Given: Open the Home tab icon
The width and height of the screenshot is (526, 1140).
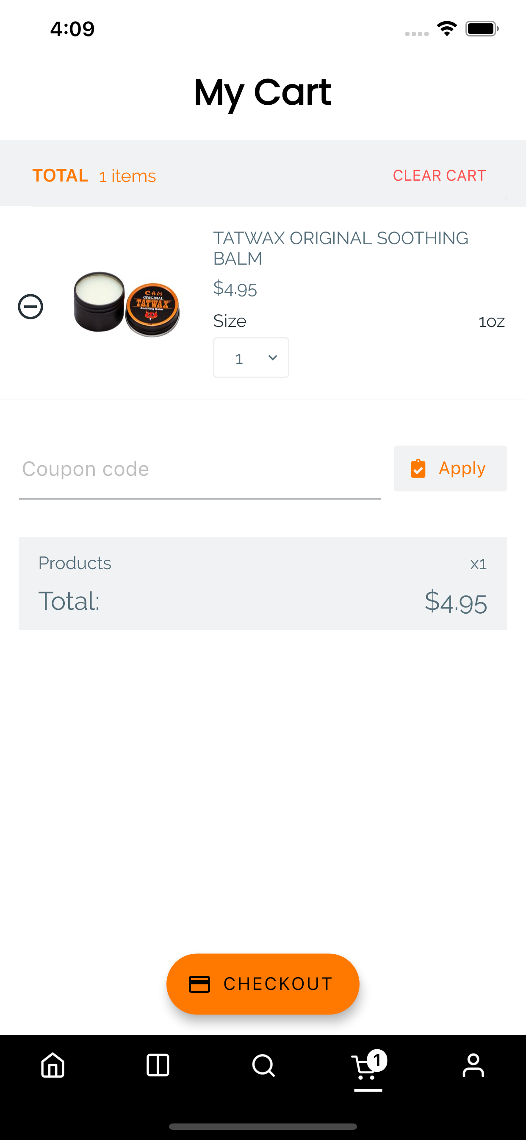Looking at the screenshot, I should pos(53,1065).
